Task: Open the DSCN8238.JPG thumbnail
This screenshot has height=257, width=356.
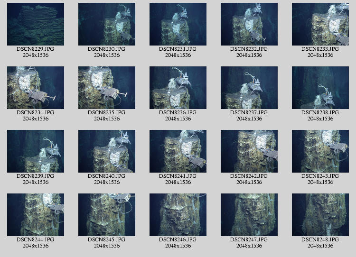Action: point(320,88)
